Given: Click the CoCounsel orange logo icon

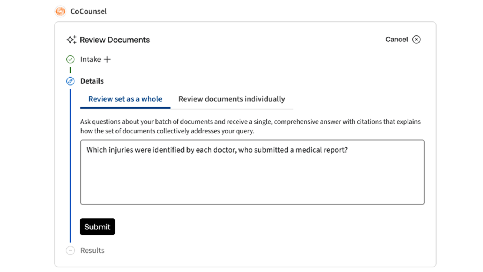Looking at the screenshot, I should [x=60, y=12].
